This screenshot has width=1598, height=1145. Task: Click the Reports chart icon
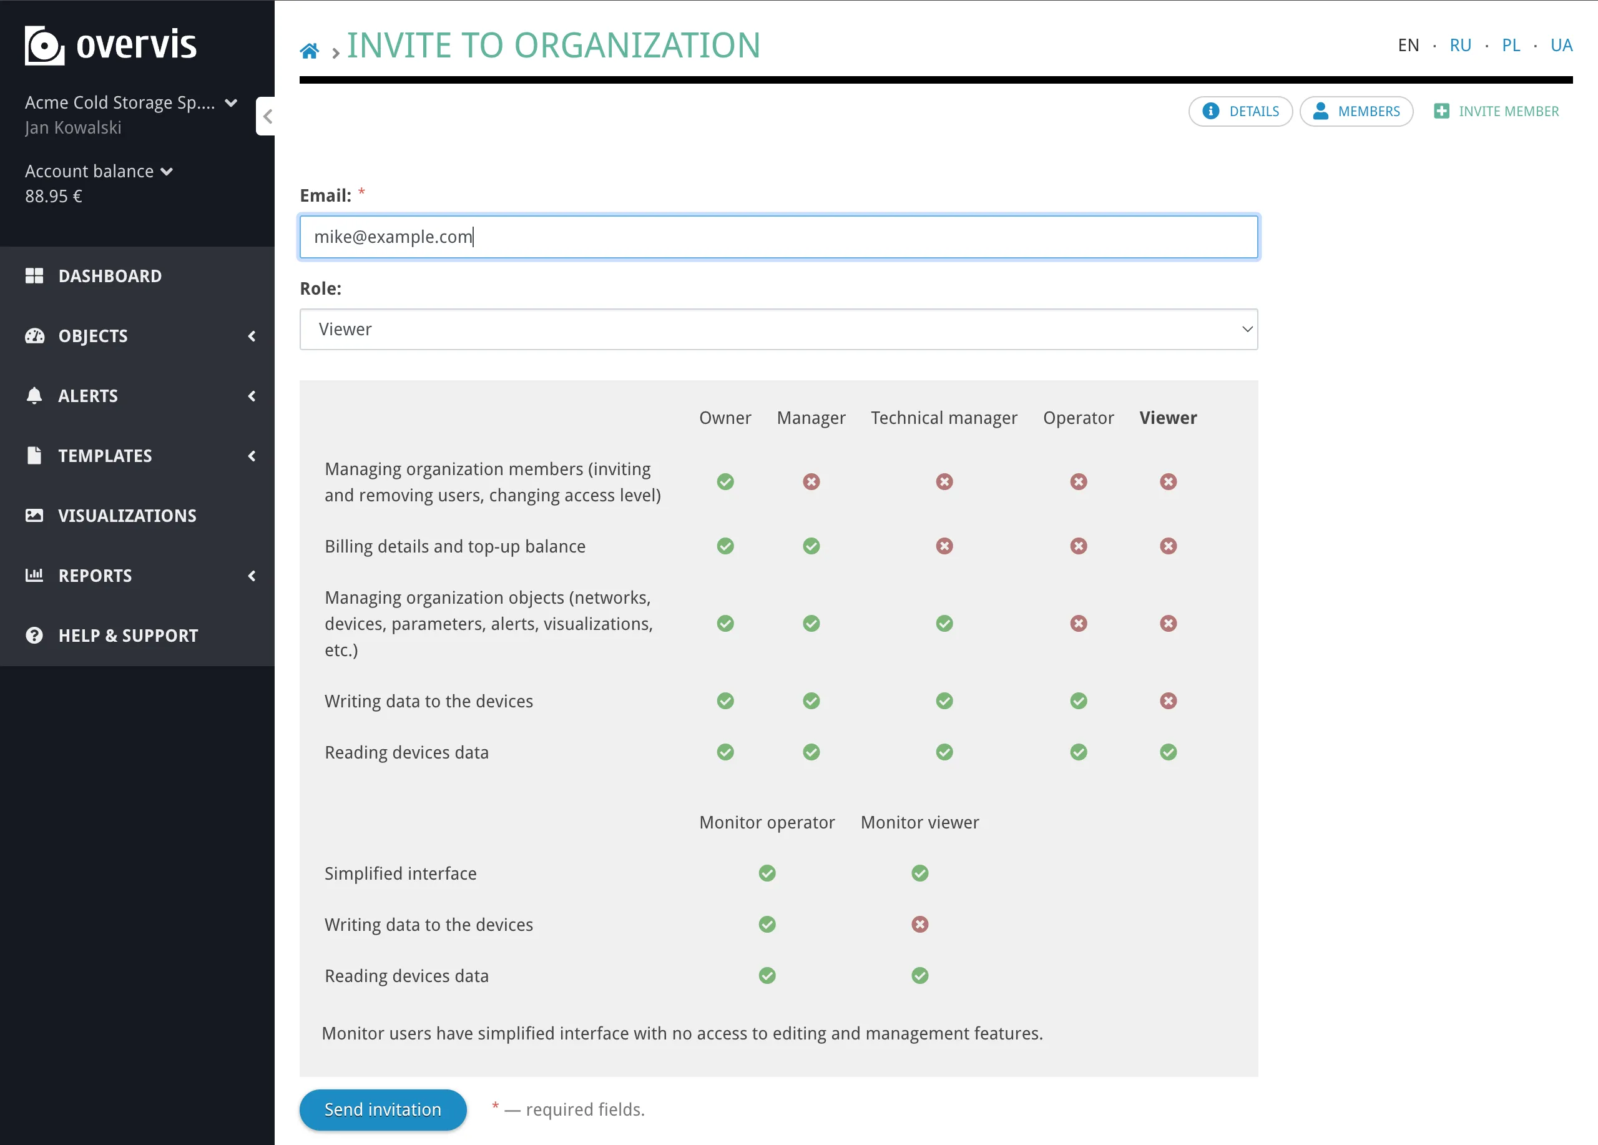tap(34, 575)
